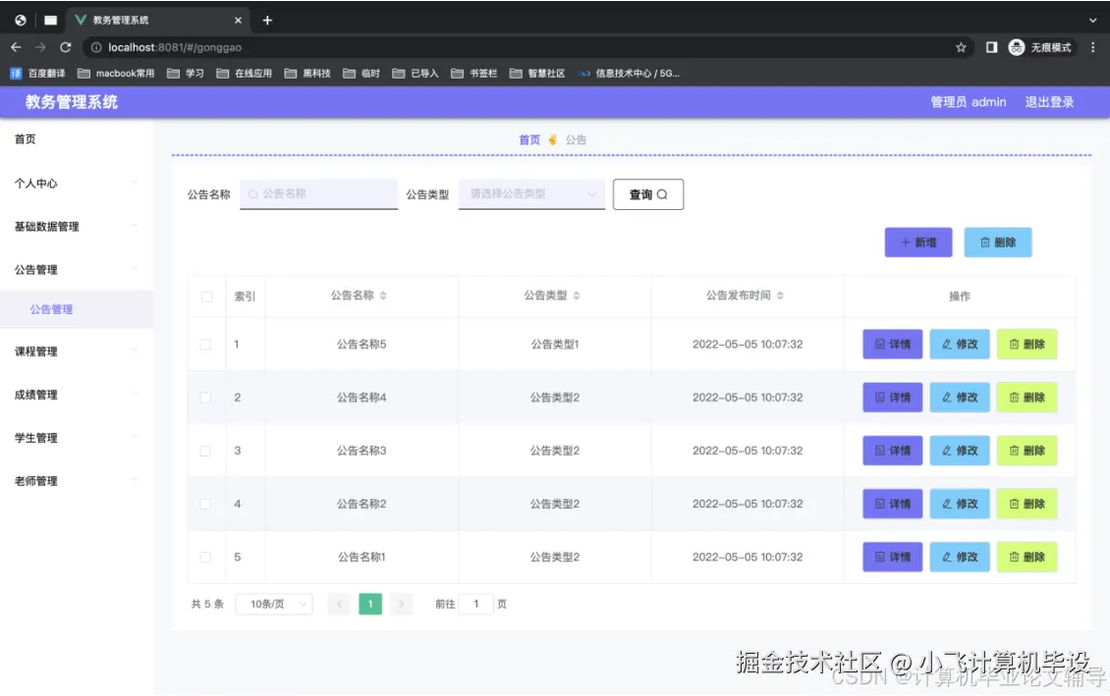
Task: Open 详情 via the document icon on 公告名称3 row
Action: point(881,451)
